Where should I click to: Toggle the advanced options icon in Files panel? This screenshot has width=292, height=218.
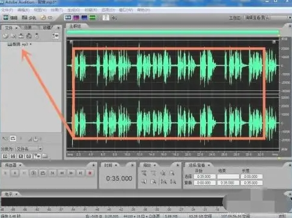(x=55, y=36)
